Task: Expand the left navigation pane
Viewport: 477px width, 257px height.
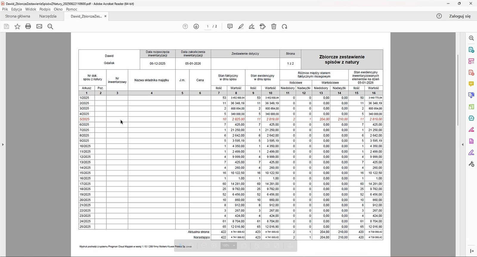Action: [x=3, y=145]
